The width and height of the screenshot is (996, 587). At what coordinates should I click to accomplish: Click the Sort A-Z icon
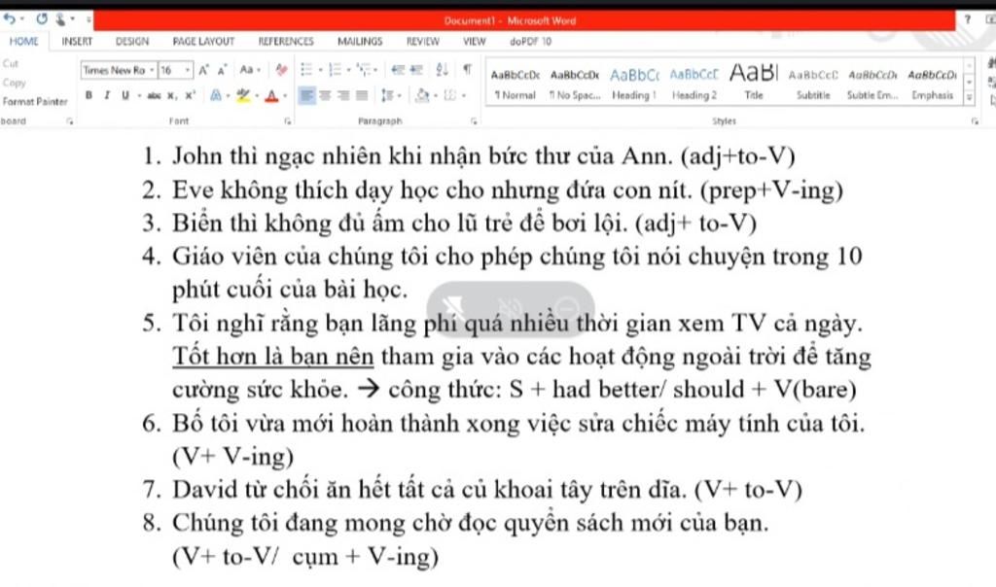click(443, 70)
